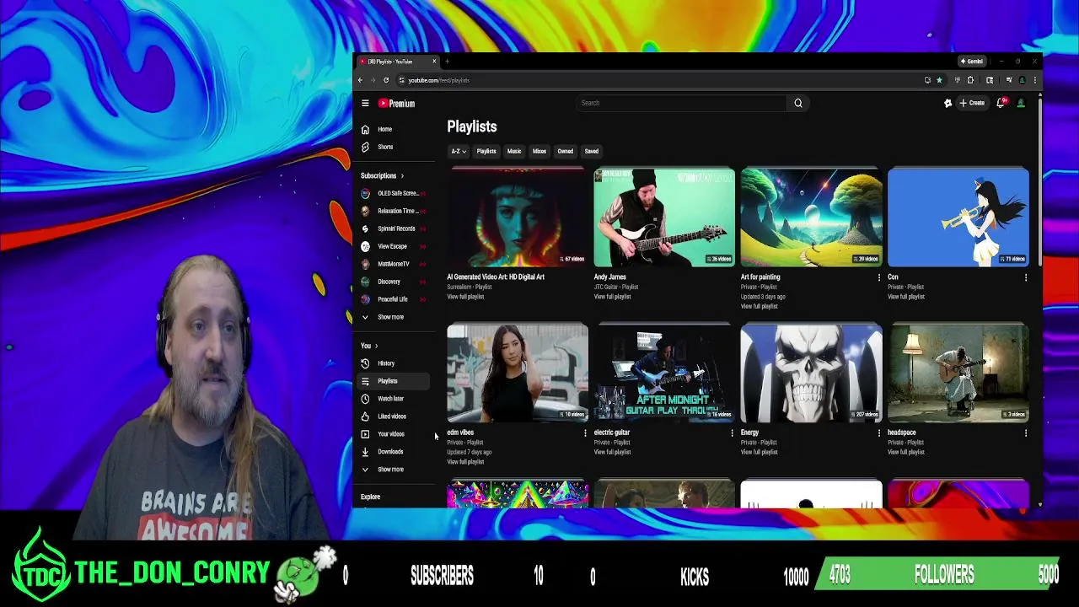Open options menu for edm vibes

585,433
